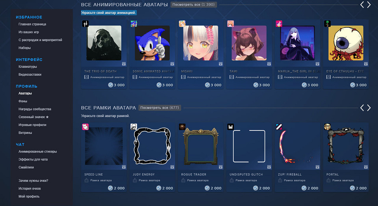Click Посмотреть все (677) for avatar frames
This screenshot has height=206, width=378.
(159, 108)
